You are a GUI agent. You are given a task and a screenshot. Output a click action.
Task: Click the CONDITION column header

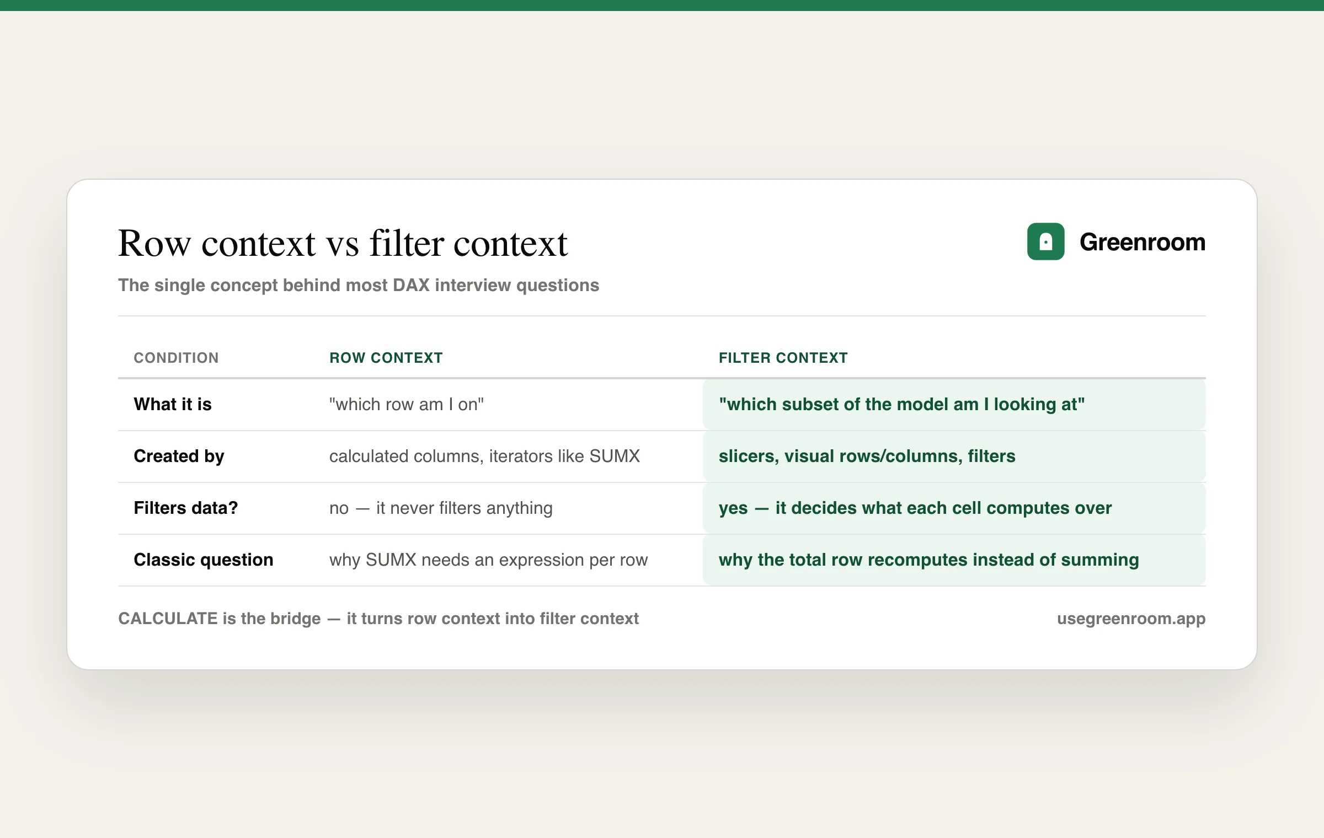(x=176, y=358)
